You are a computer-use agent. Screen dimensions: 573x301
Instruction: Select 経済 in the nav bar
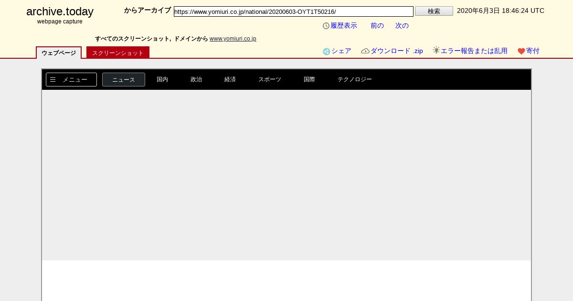230,79
